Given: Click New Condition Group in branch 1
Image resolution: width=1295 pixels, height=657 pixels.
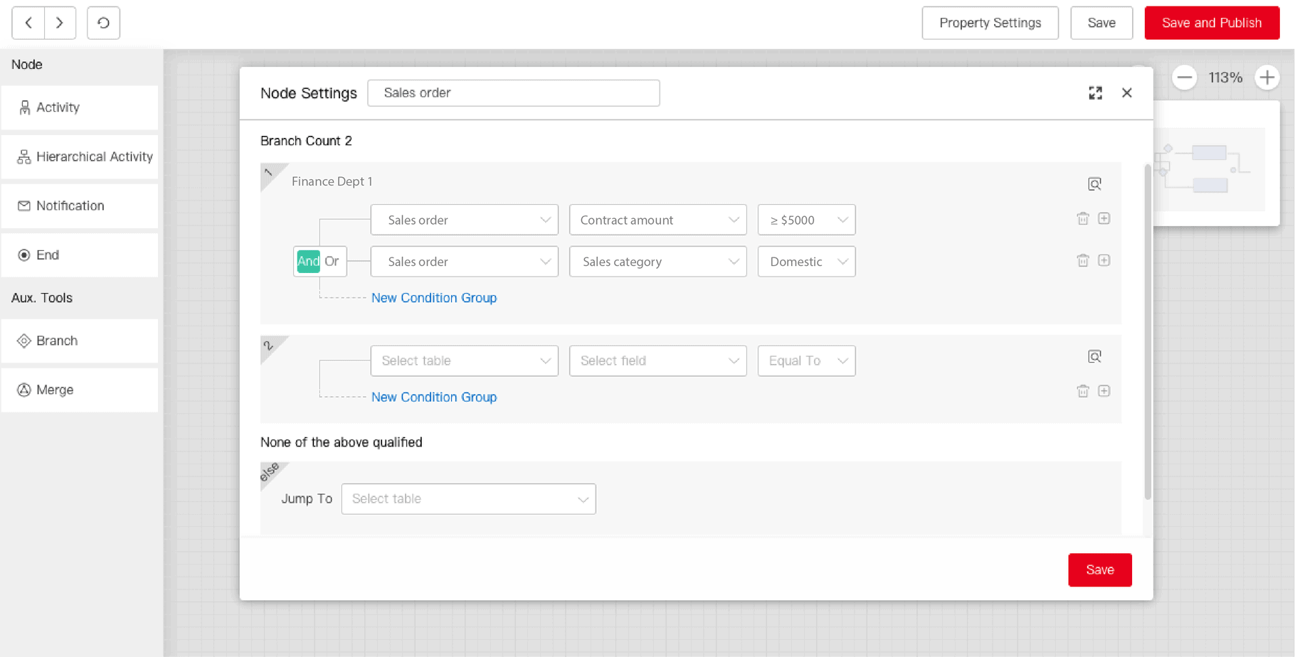Looking at the screenshot, I should click(433, 297).
